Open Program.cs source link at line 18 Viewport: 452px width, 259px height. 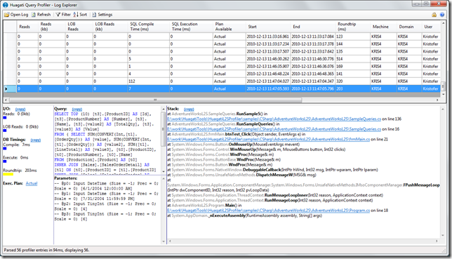click(268, 211)
